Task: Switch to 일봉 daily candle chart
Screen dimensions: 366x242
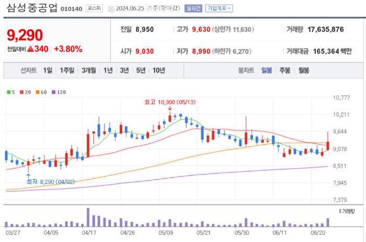Action: click(267, 70)
